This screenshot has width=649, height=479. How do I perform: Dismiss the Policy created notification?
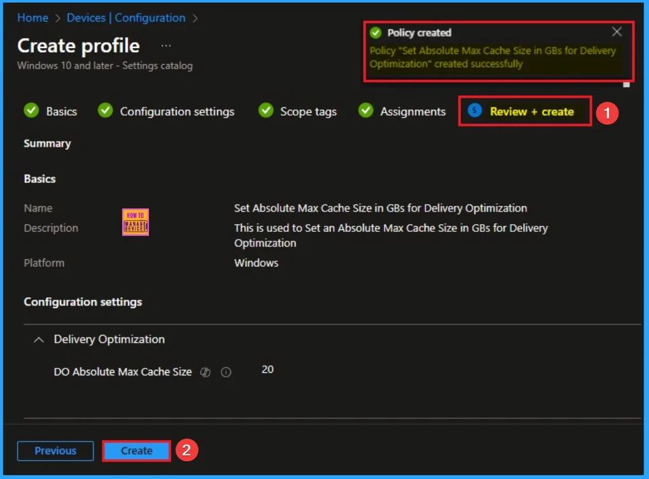coord(617,32)
